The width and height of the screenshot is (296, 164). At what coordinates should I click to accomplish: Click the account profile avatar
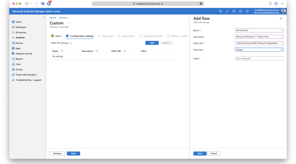coord(283,11)
